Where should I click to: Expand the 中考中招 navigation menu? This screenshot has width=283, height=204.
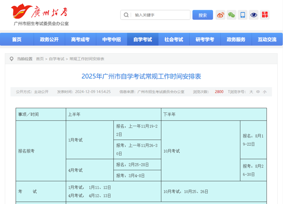click(111, 39)
